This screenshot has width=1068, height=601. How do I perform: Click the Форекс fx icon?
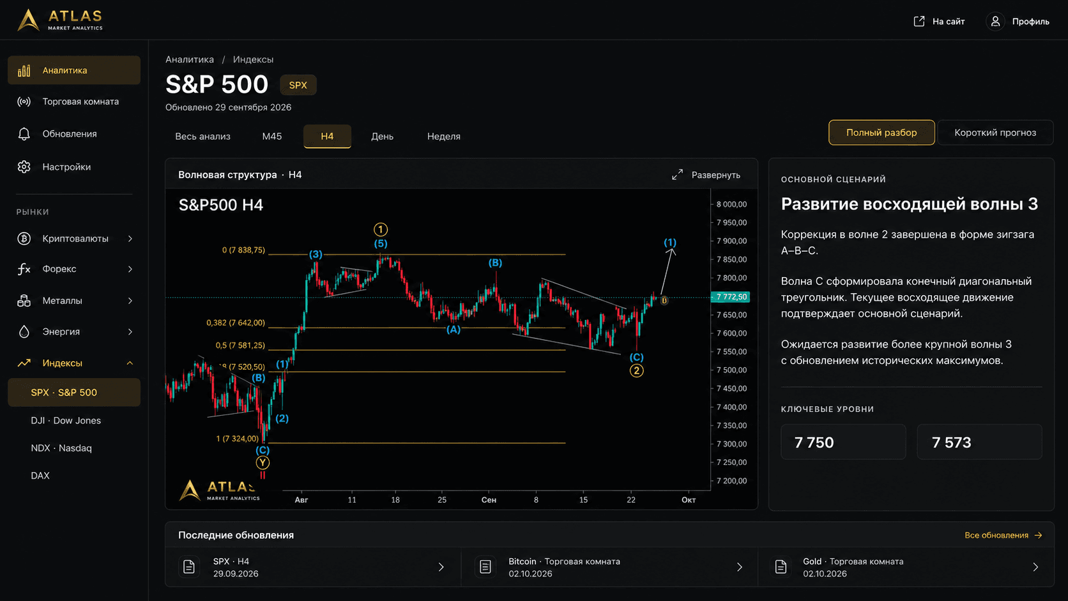(x=24, y=269)
